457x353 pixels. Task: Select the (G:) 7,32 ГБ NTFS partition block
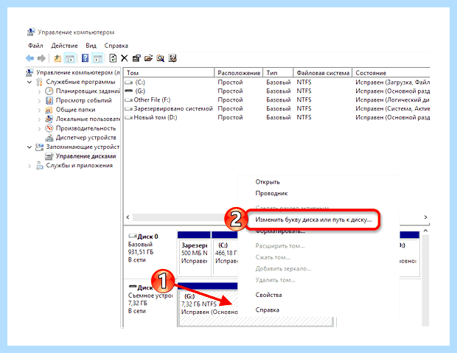[x=208, y=304]
